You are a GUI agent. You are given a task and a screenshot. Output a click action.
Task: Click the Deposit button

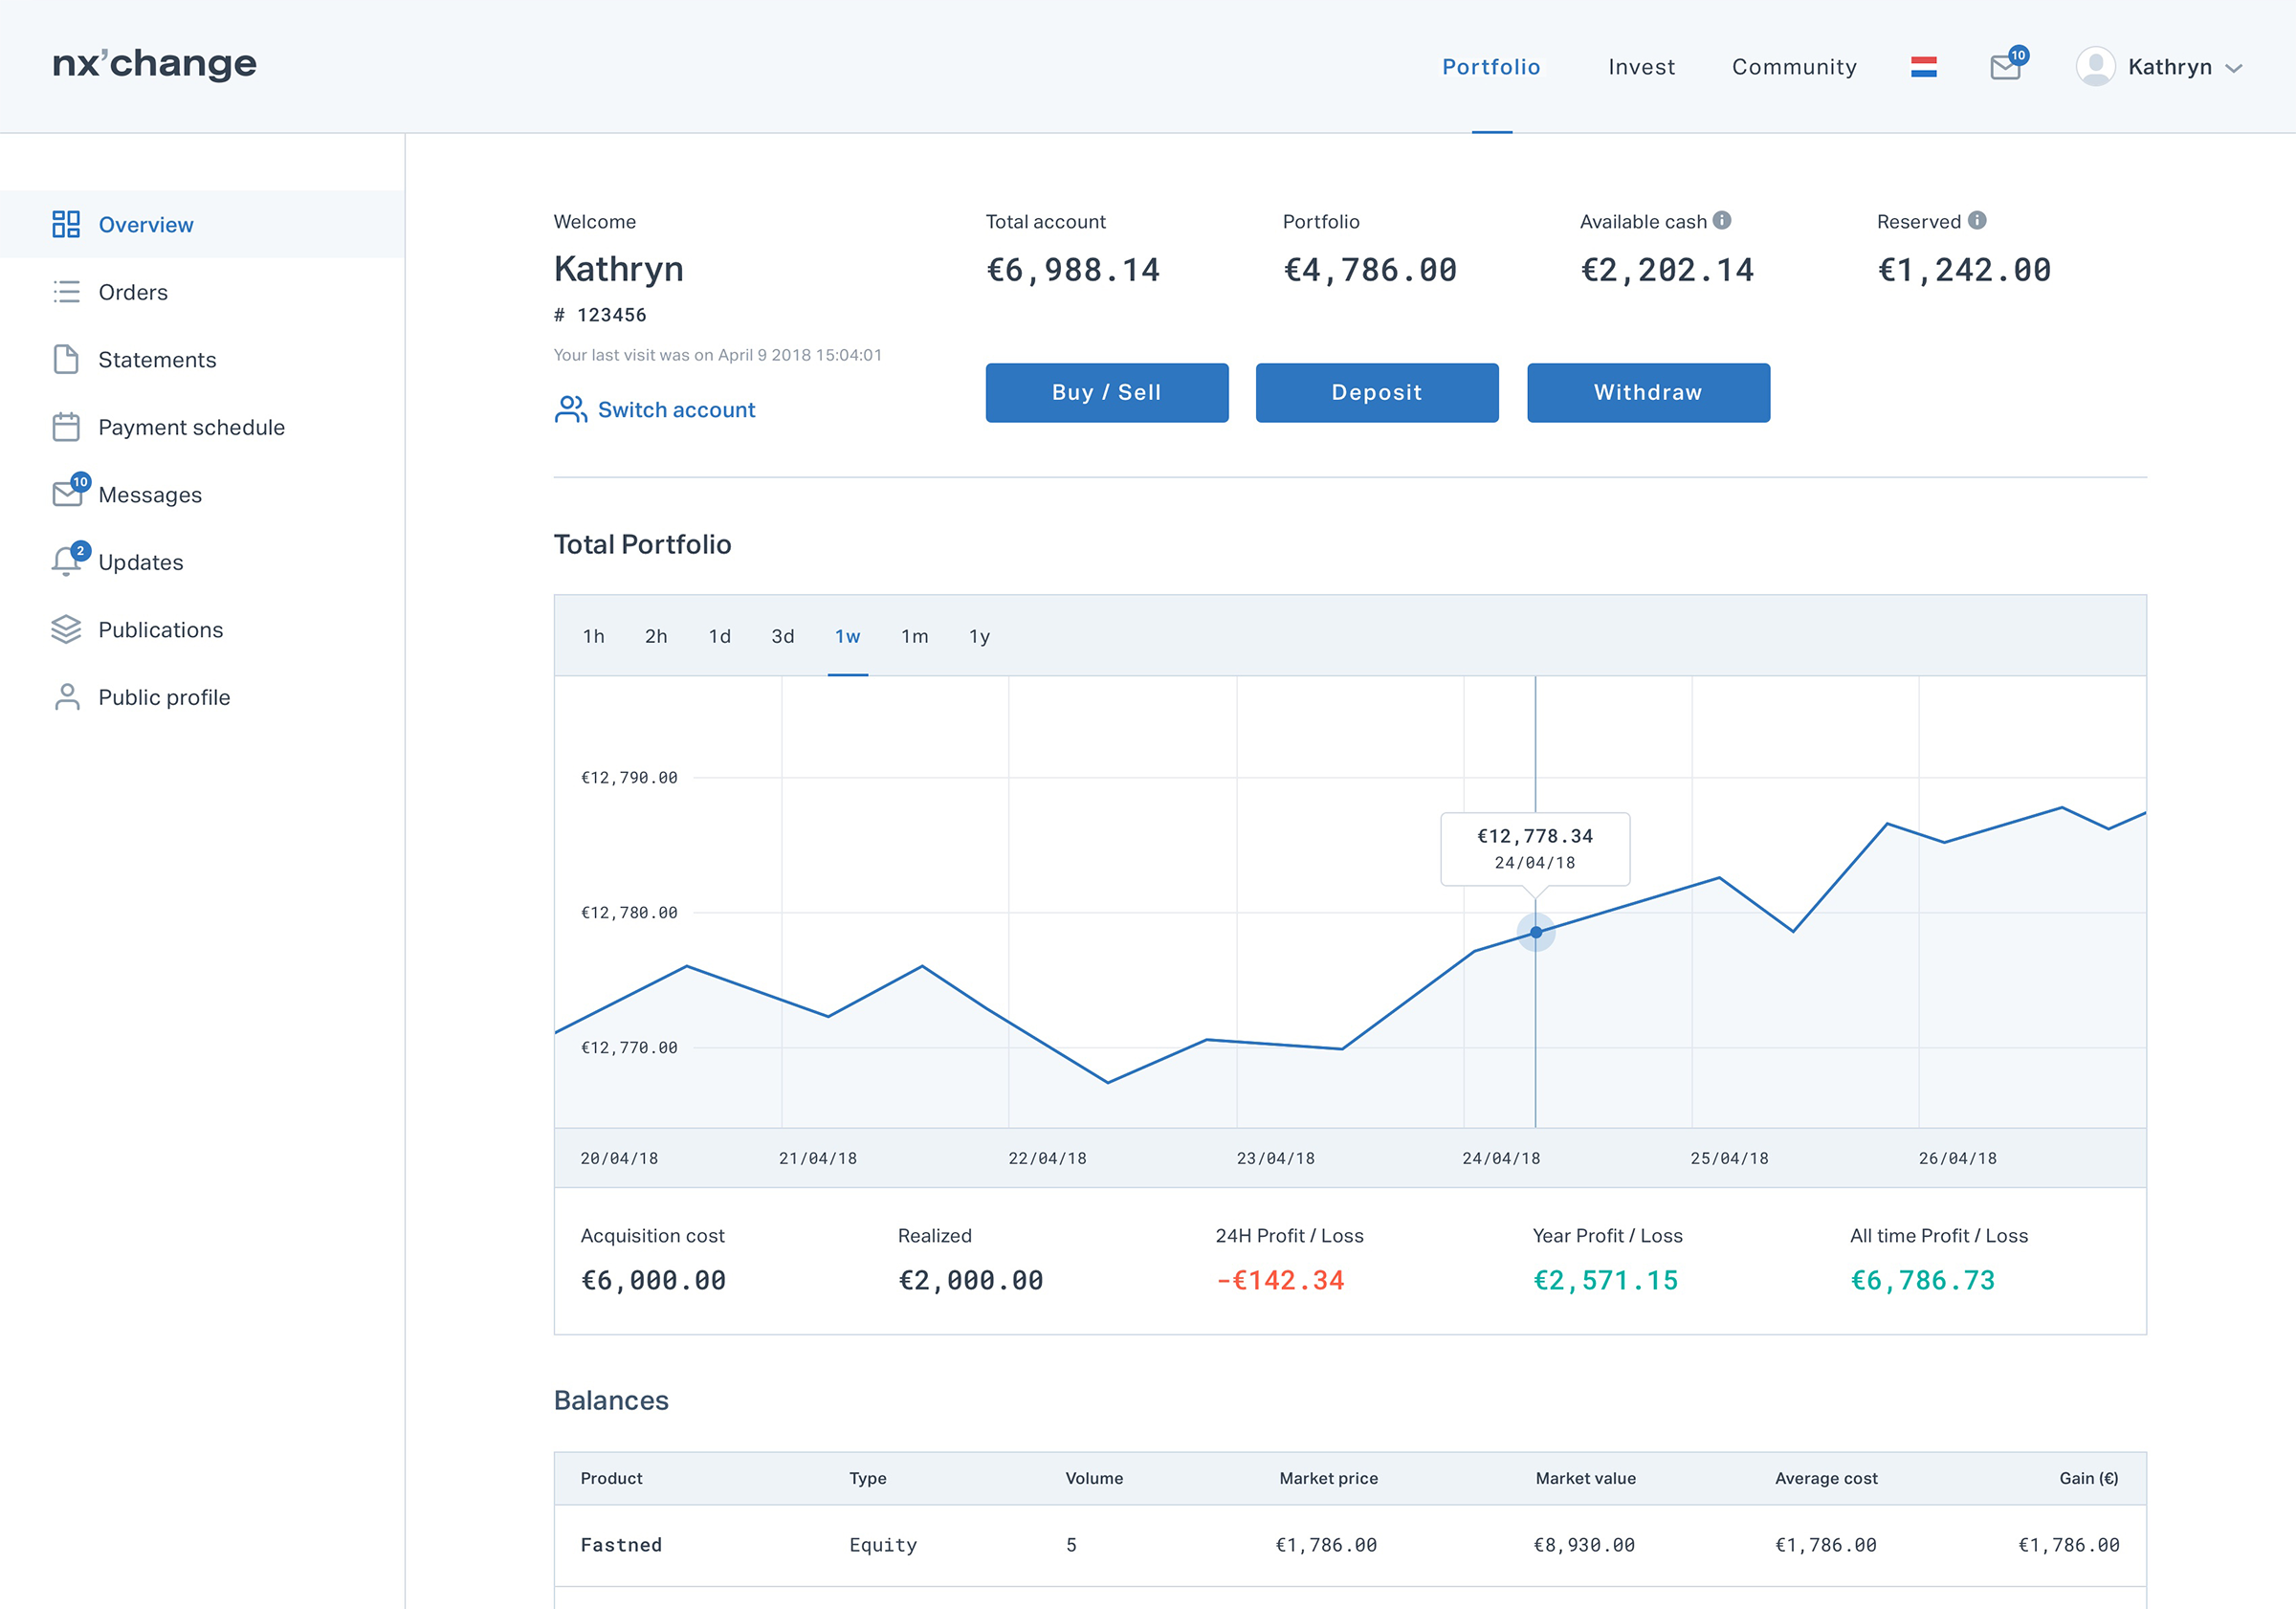(1377, 392)
